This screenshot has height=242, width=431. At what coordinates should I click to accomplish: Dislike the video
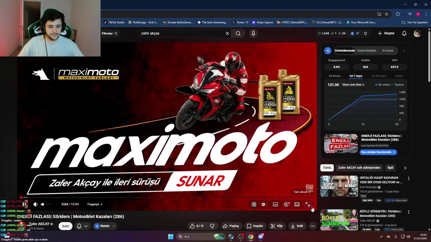[212, 226]
